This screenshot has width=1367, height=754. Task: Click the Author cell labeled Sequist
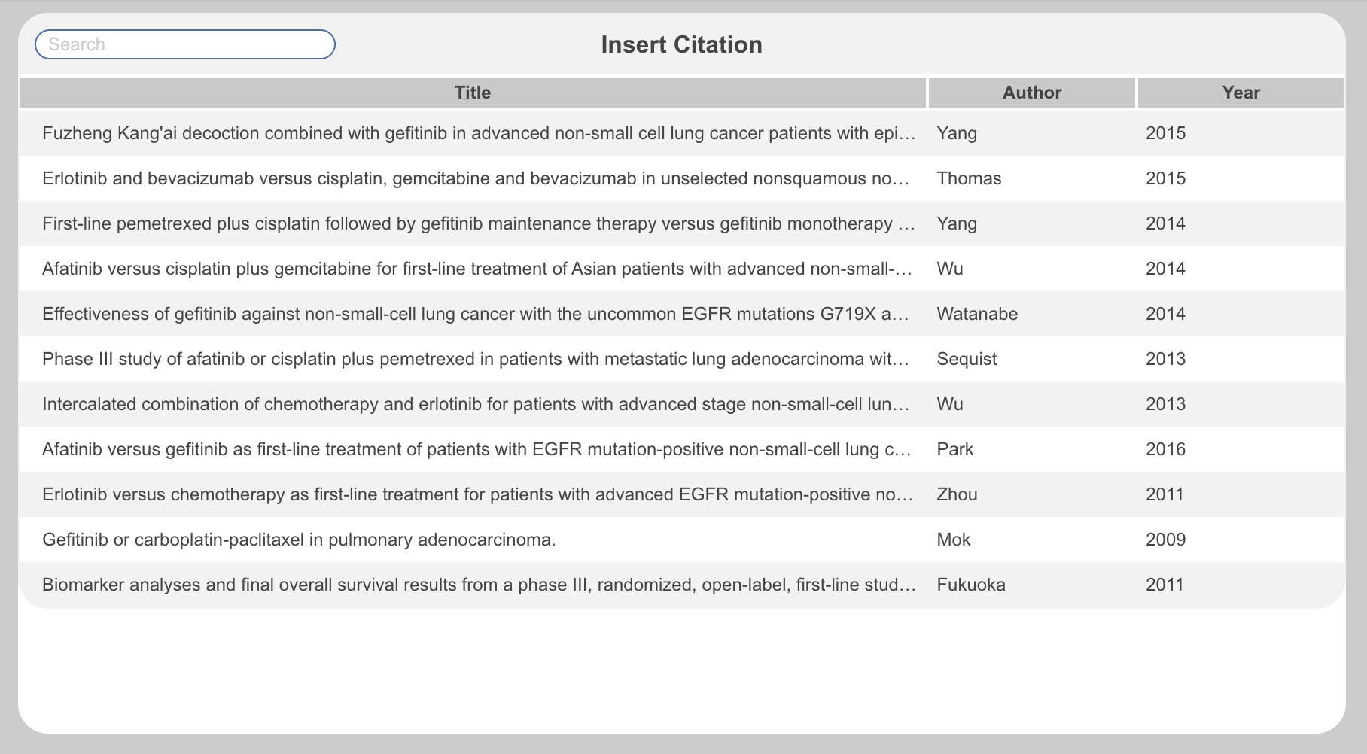tap(967, 359)
